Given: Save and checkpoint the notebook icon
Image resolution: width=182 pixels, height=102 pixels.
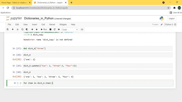Looking at the screenshot, I should pyautogui.click(x=8, y=29).
